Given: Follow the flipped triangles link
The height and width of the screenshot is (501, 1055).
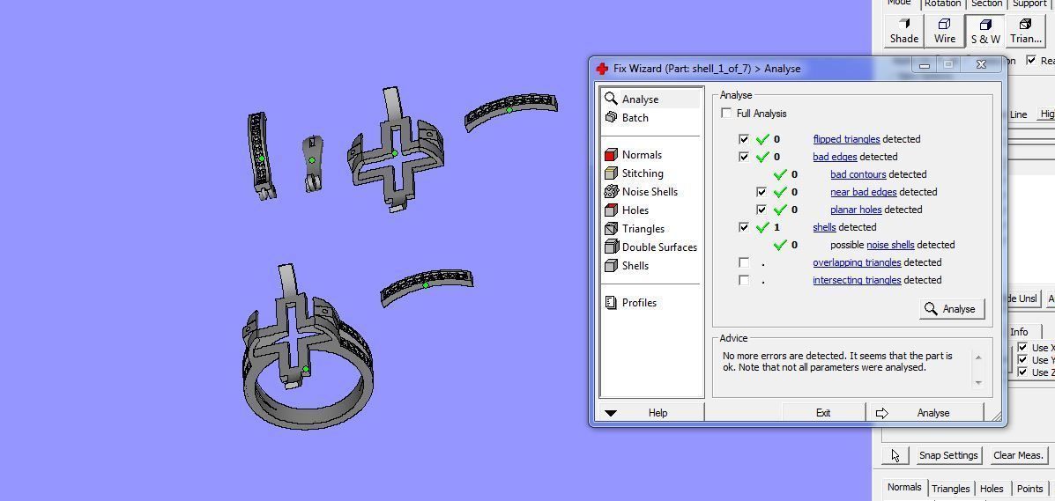Looking at the screenshot, I should pos(846,139).
